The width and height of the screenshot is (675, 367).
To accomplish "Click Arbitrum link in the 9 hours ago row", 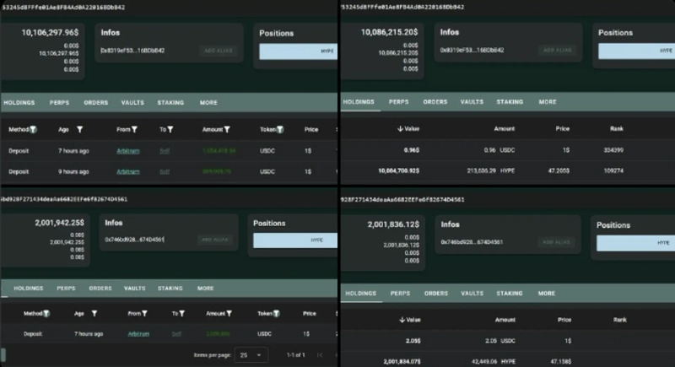I will tap(127, 171).
